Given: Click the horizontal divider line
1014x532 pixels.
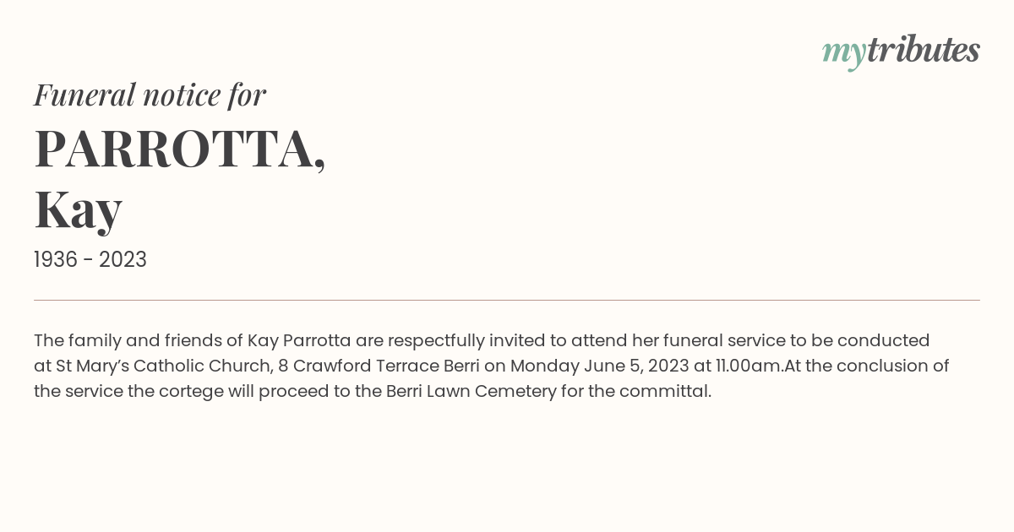Looking at the screenshot, I should [x=507, y=300].
